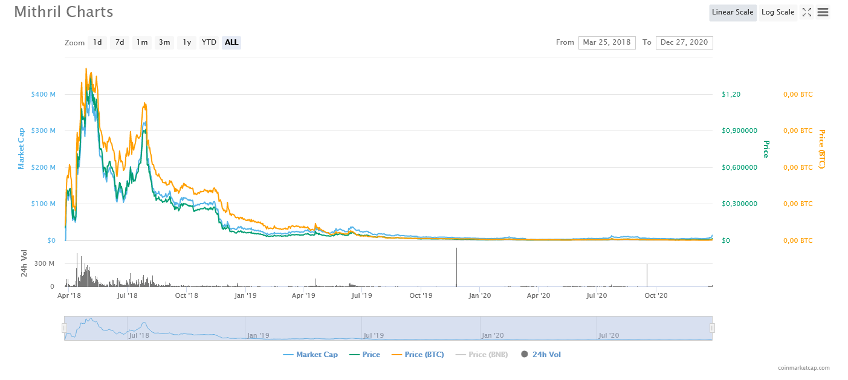Set zoom range to 1d
The width and height of the screenshot is (848, 380).
(97, 42)
